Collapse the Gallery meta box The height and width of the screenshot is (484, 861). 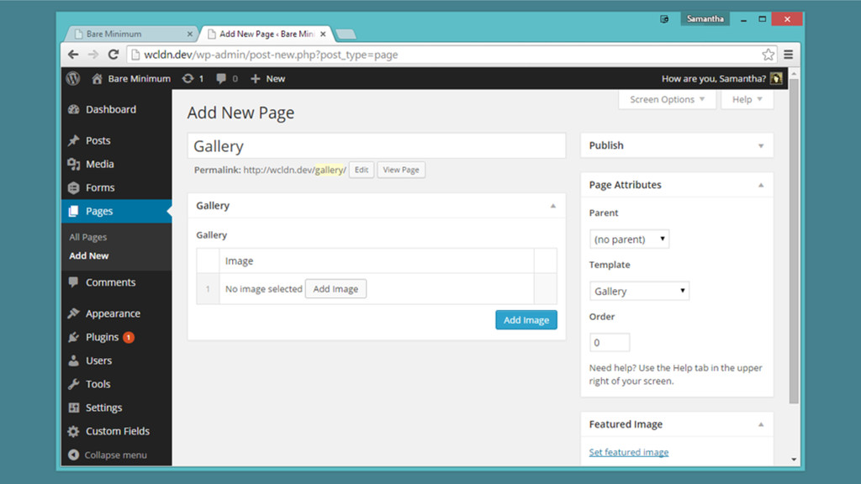[553, 206]
